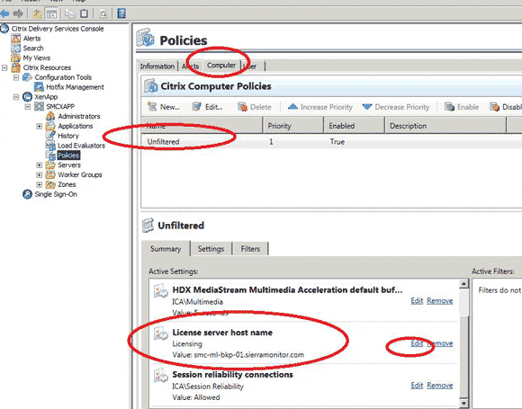522x409 pixels.
Task: Collapse the Citrix Resources node
Action: point(4,67)
